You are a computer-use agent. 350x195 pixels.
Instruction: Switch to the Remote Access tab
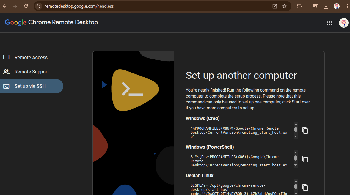(32, 58)
